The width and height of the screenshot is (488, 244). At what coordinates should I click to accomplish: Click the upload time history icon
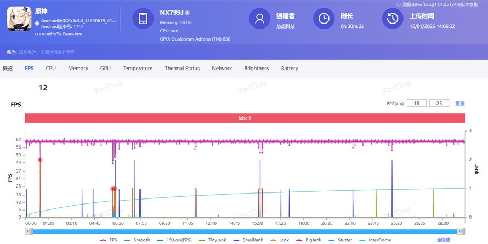(393, 18)
